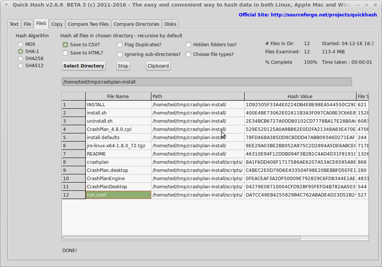Click the Clipboard button
The image size is (382, 267).
pos(158,66)
